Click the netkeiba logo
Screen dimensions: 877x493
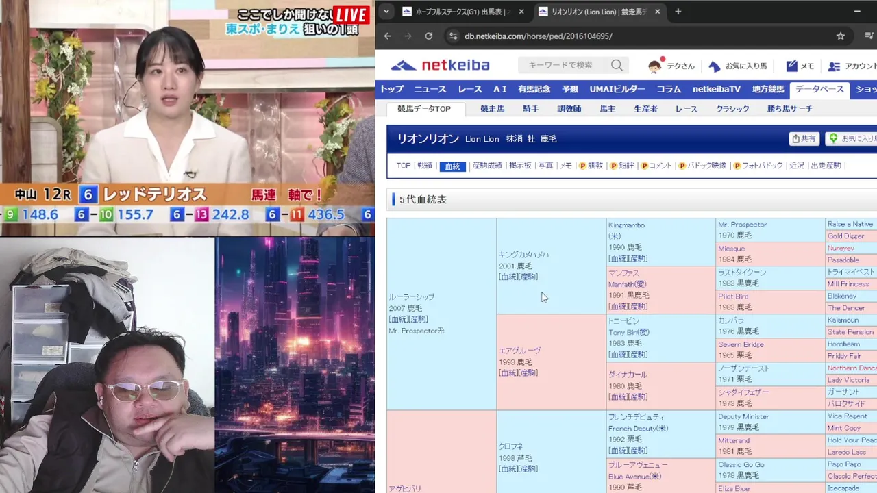(x=440, y=66)
